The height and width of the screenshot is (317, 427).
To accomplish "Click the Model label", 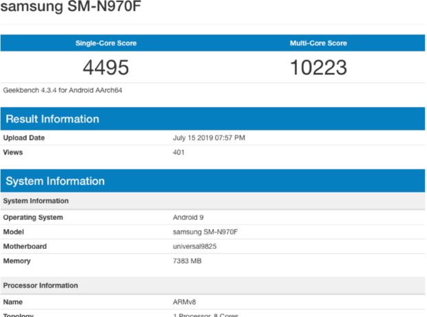I will pos(14,232).
